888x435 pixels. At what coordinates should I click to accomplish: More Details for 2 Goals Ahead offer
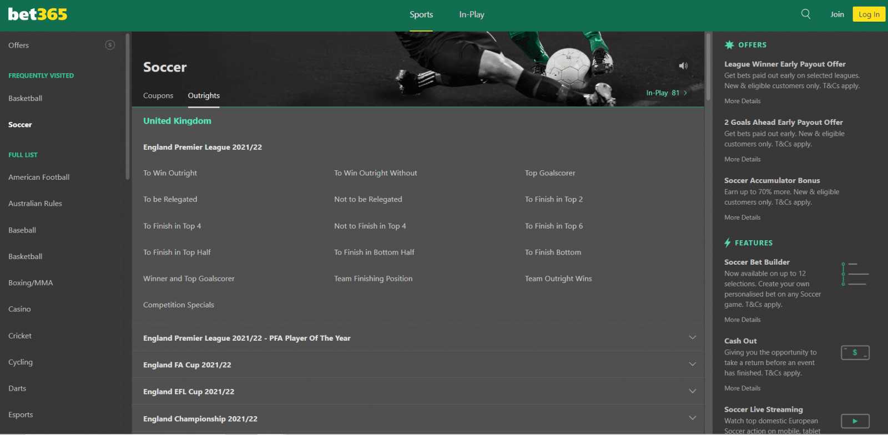[743, 159]
